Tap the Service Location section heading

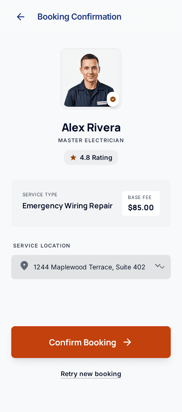tap(41, 246)
